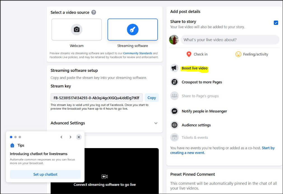The height and width of the screenshot is (194, 283).
Task: Select the first blue tip page dot
Action: [11, 137]
